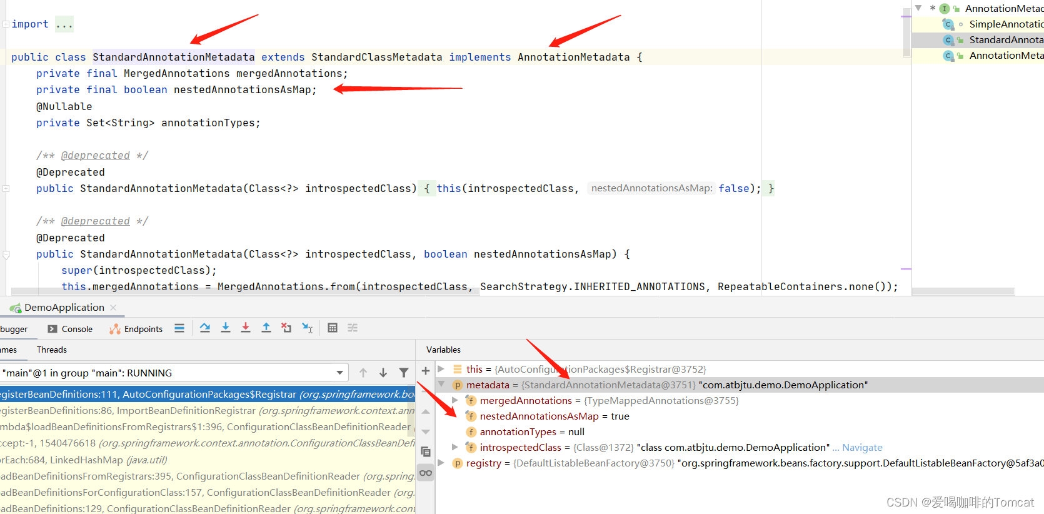1044x514 pixels.
Task: Select previous frame with up arrow
Action: 363,373
